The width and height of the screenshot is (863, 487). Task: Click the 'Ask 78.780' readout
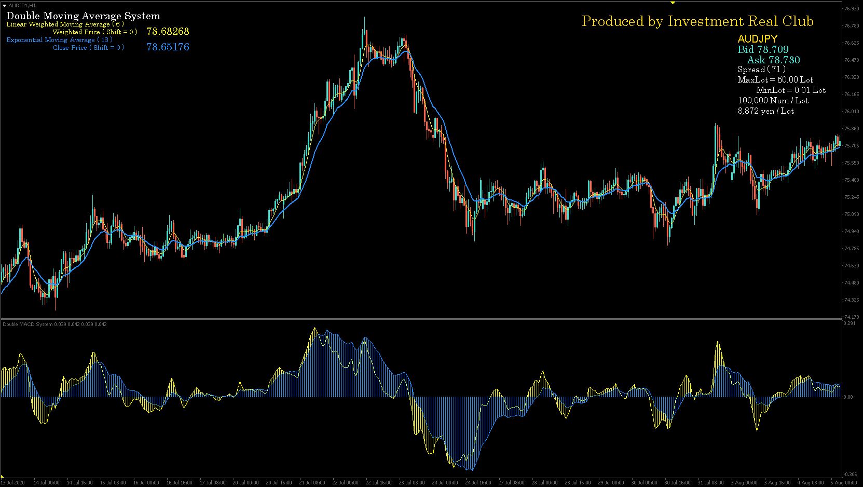[774, 60]
